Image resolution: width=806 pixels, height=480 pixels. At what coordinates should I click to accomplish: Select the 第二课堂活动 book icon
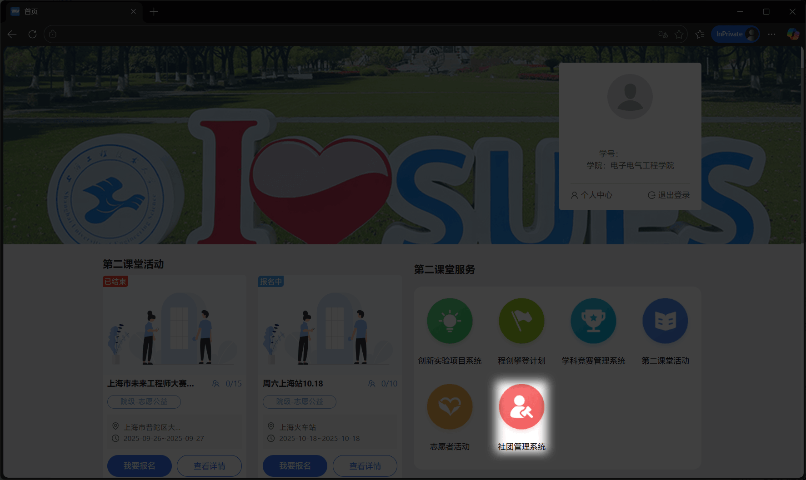665,321
